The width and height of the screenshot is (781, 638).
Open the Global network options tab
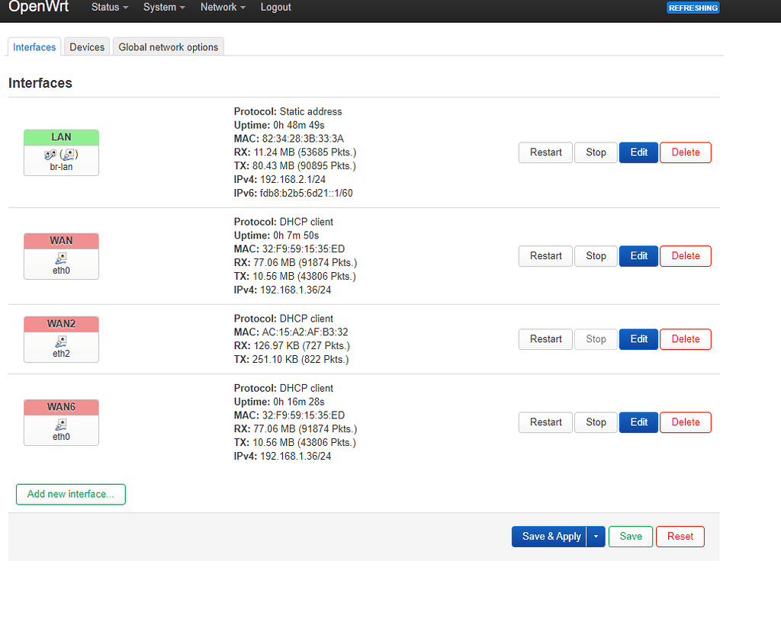click(x=169, y=47)
